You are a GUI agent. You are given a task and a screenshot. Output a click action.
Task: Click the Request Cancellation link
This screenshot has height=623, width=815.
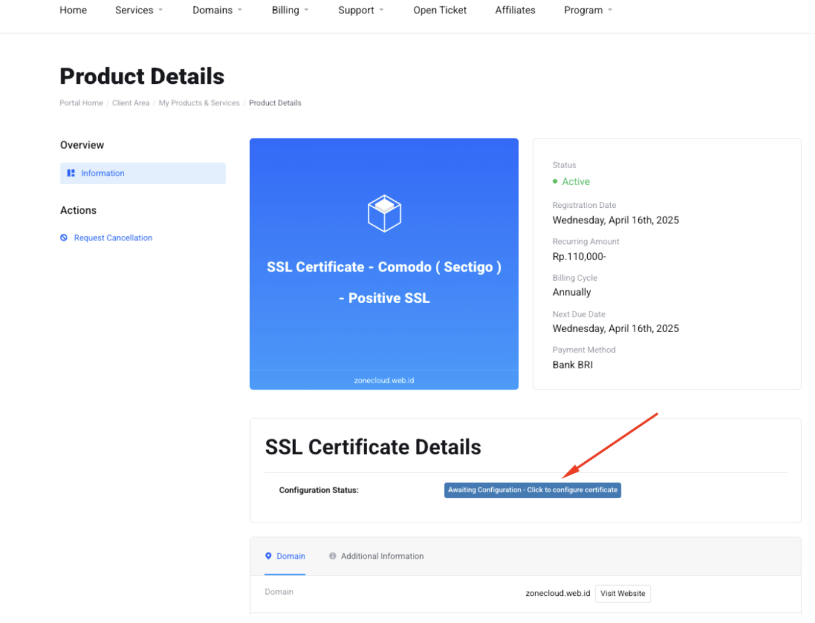click(113, 238)
